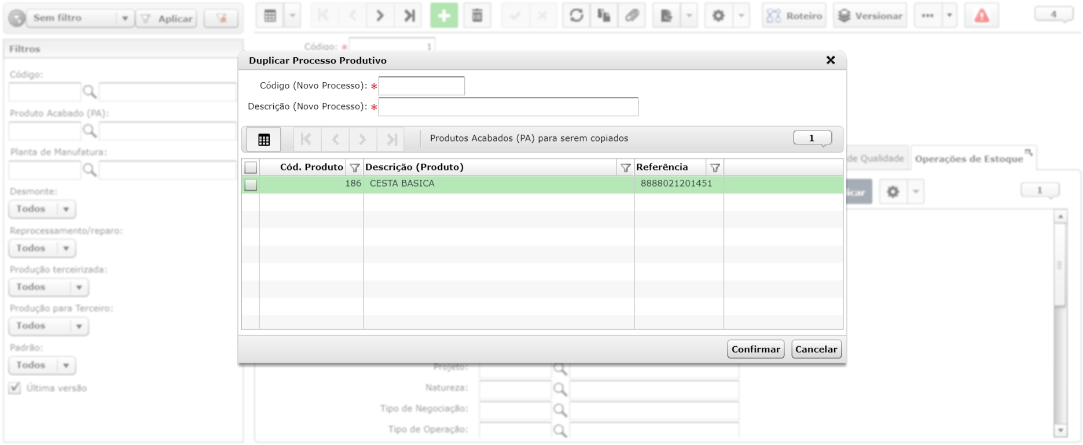This screenshot has height=445, width=1083.
Task: Click the grid view icon in dialog toolbar
Action: (264, 139)
